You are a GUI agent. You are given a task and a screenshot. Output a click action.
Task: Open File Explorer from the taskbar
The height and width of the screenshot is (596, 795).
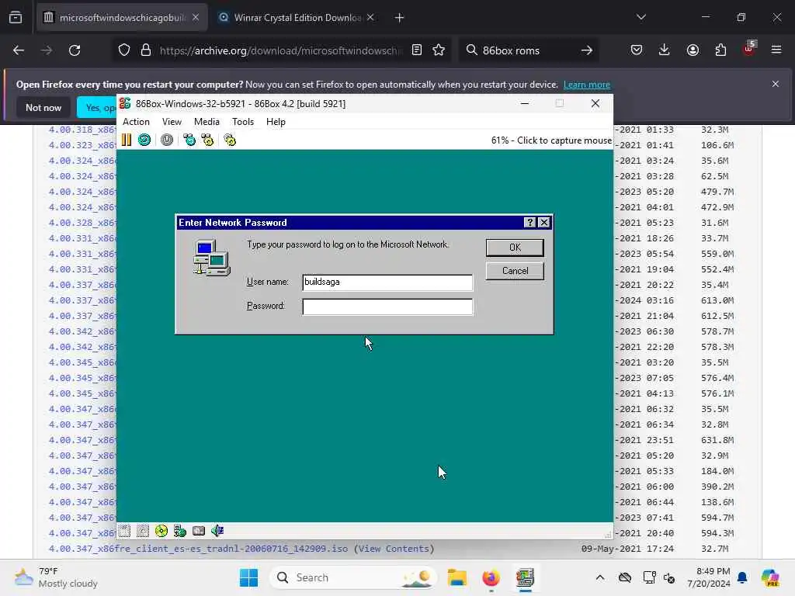tap(457, 577)
